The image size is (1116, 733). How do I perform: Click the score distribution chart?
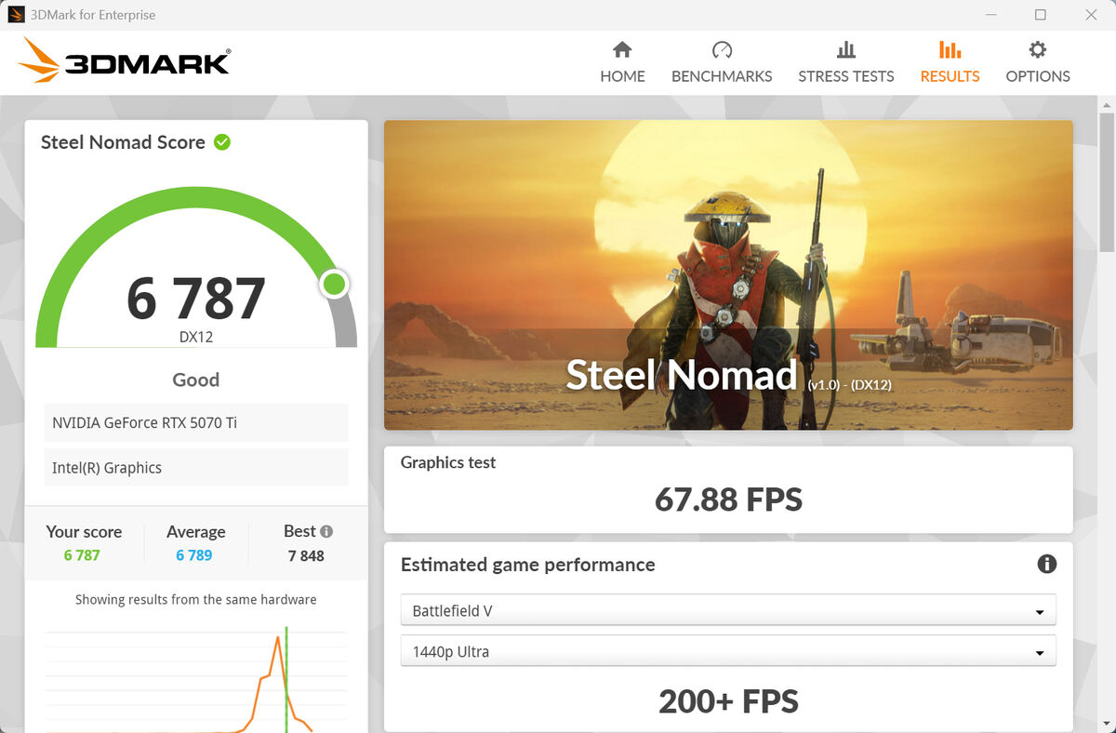click(x=195, y=679)
